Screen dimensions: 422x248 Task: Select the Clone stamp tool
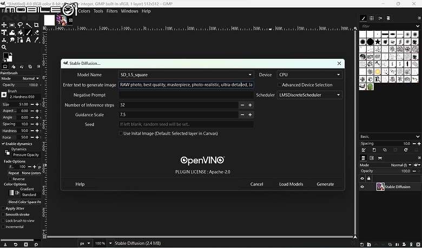4,40
